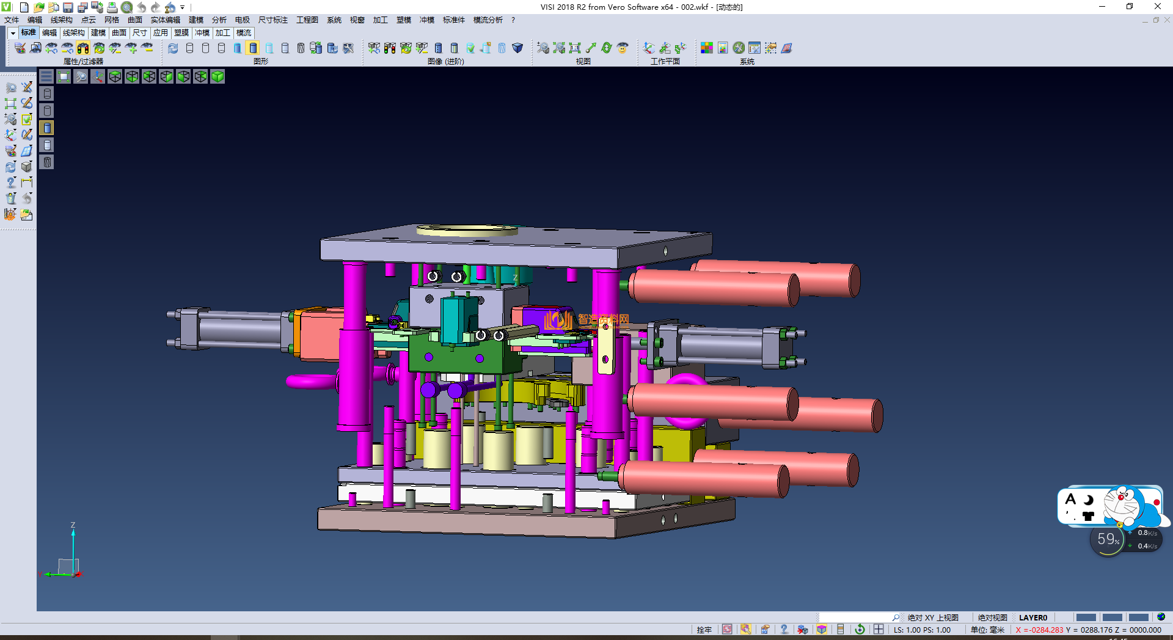Click the zoom magnifier icon in viewport toolbar

click(81, 76)
